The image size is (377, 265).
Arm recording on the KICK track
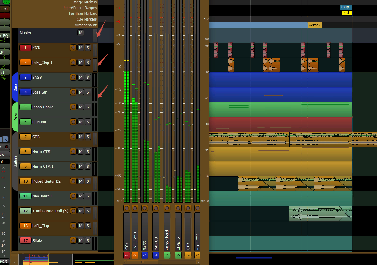73,48
